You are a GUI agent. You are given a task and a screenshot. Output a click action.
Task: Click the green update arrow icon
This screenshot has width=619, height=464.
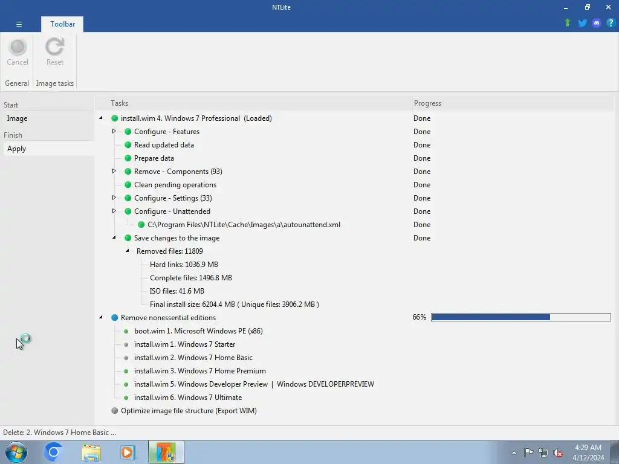point(568,23)
